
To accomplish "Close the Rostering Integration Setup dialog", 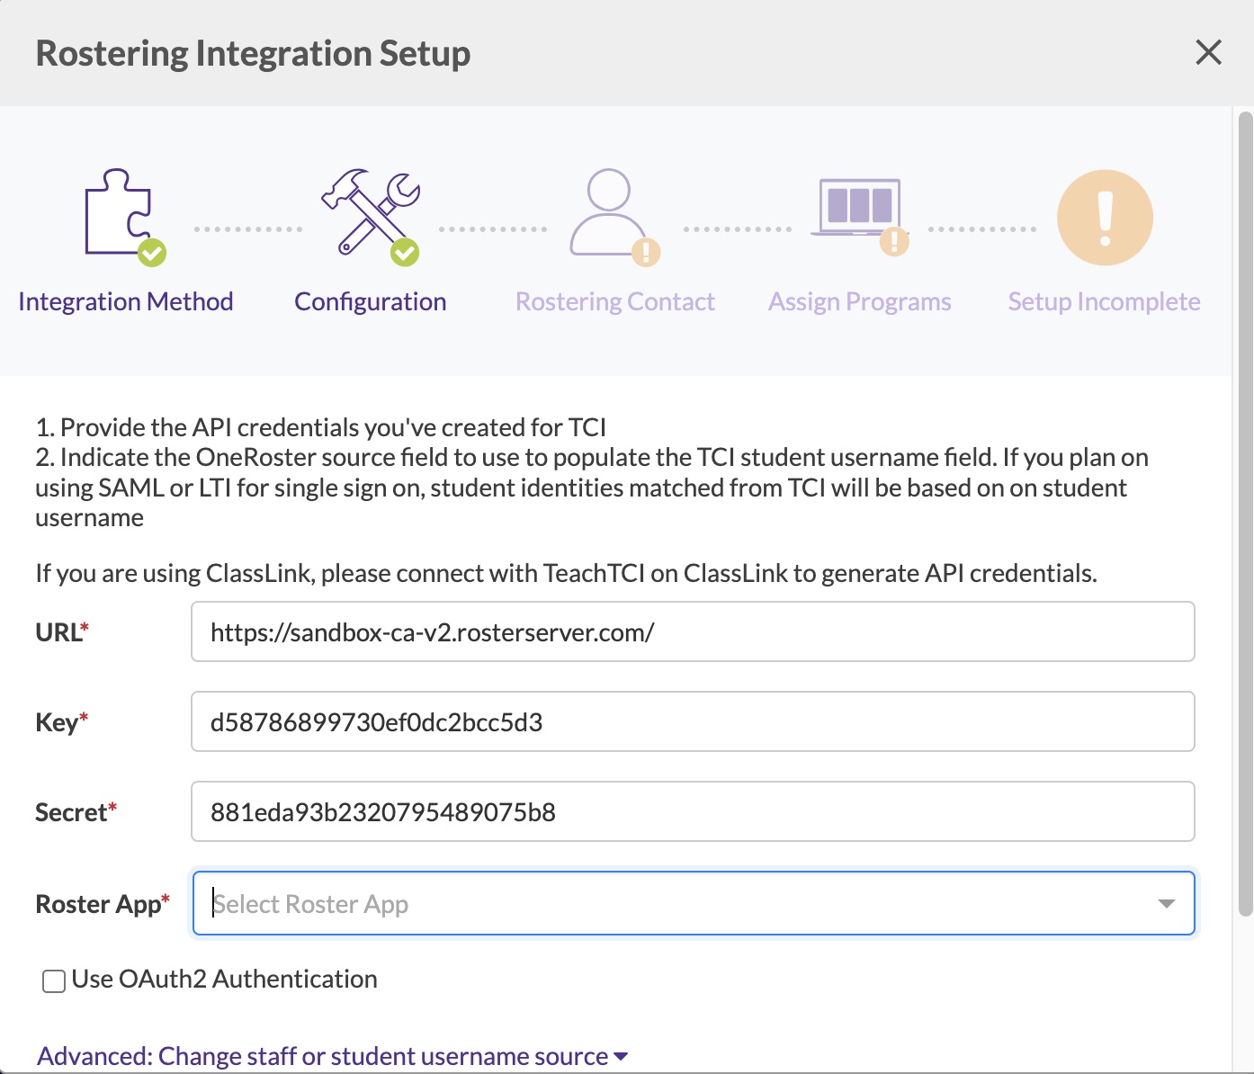I will (x=1208, y=52).
